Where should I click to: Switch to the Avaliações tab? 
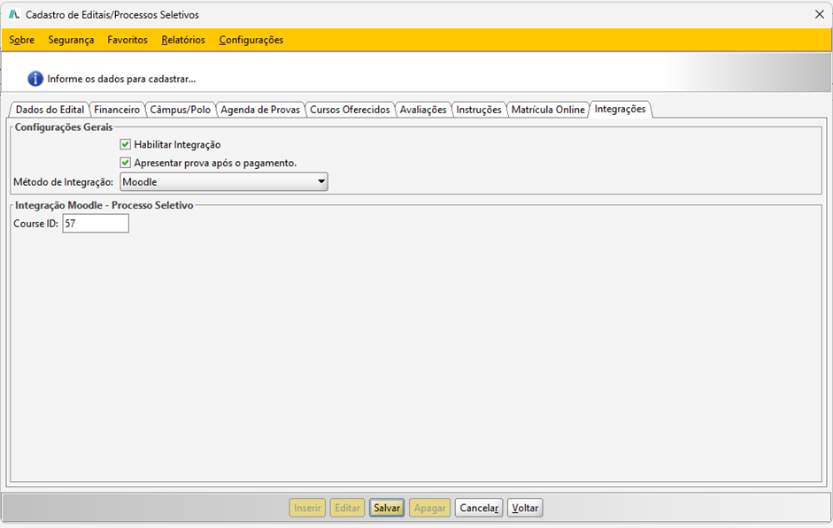click(423, 110)
